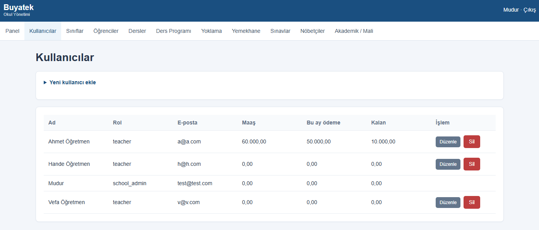Click the Kullanıcılar page heading
The image size is (539, 230).
click(65, 58)
